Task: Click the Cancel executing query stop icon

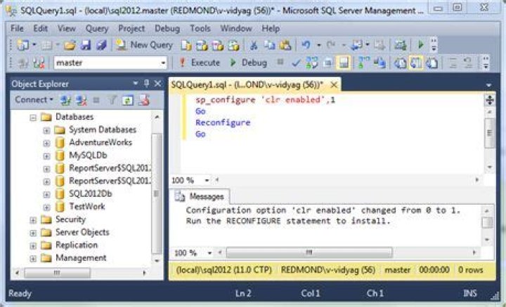Action: [x=280, y=62]
